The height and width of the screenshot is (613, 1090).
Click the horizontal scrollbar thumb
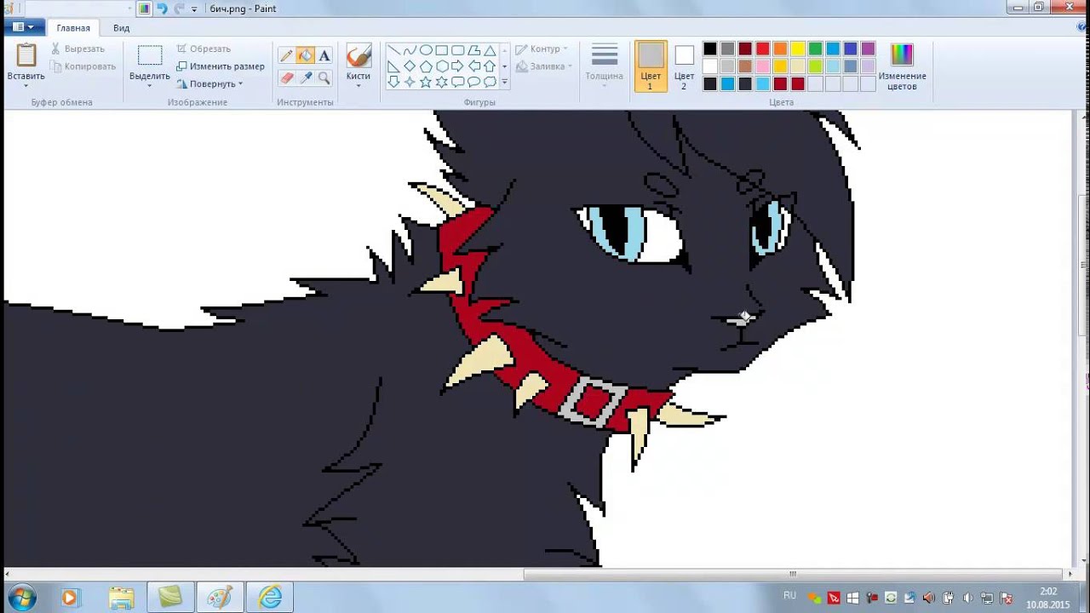pyautogui.click(x=792, y=574)
